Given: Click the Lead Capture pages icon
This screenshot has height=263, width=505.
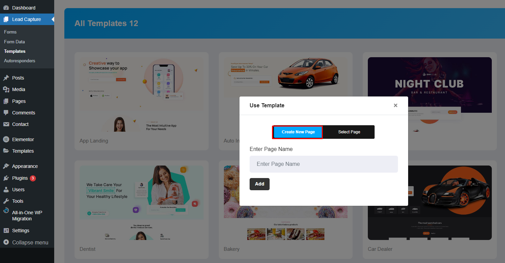Looking at the screenshot, I should tap(6, 19).
